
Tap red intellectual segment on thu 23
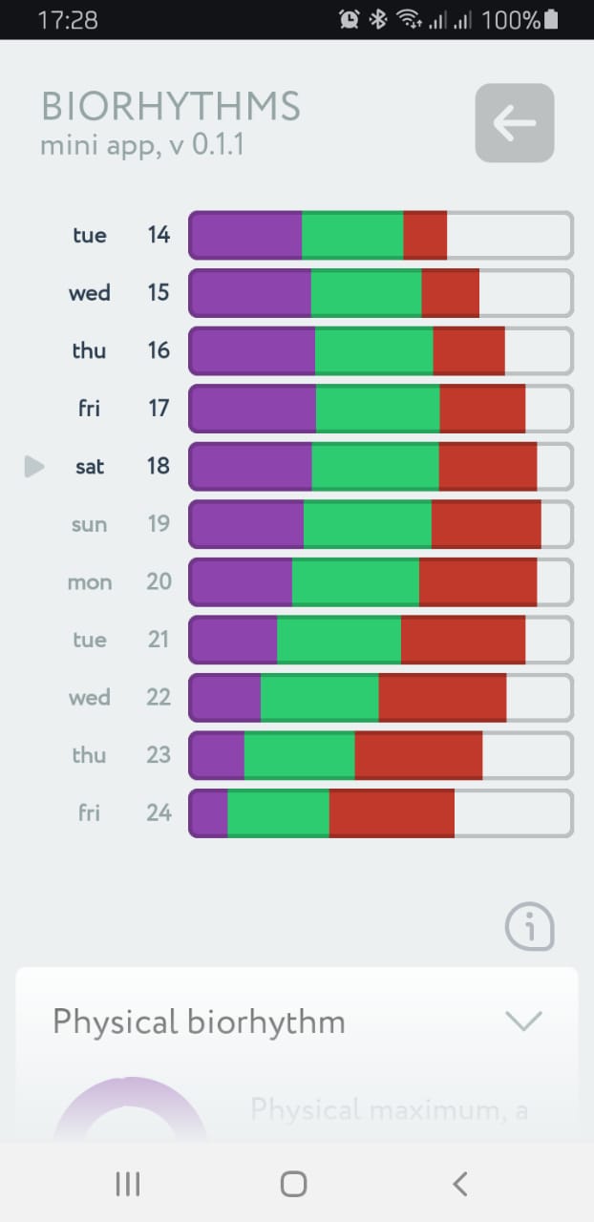[418, 756]
